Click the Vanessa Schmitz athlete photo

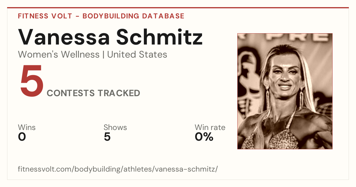(285, 91)
